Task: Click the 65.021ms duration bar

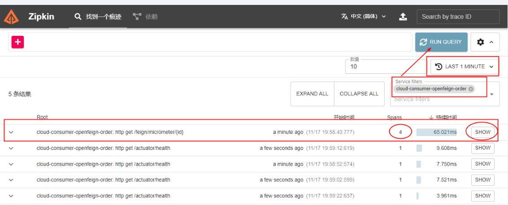Action: [x=436, y=132]
